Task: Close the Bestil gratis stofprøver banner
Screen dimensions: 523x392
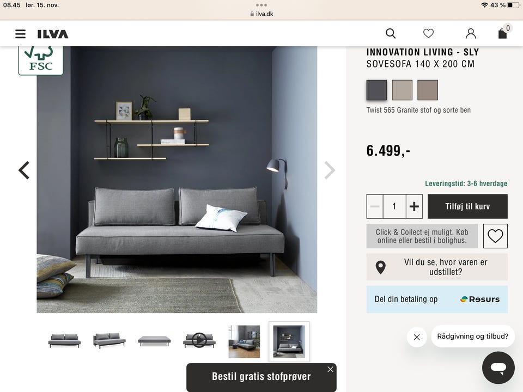Action: [x=330, y=369]
